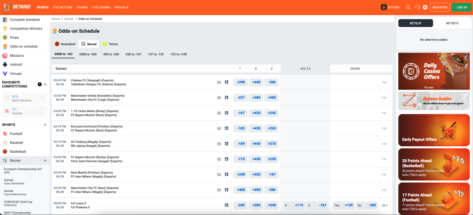The height and width of the screenshot is (215, 473).
Task: Switch to the Tennis sport tab
Action: click(110, 44)
